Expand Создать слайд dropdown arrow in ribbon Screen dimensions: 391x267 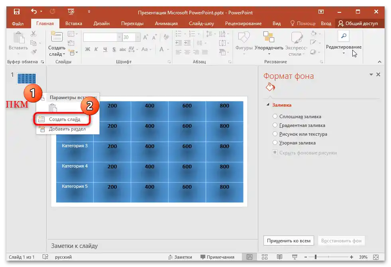[64, 54]
